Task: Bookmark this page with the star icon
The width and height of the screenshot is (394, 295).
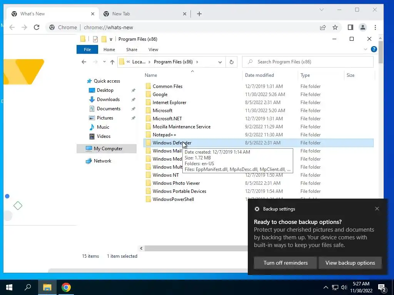Action: (x=335, y=27)
